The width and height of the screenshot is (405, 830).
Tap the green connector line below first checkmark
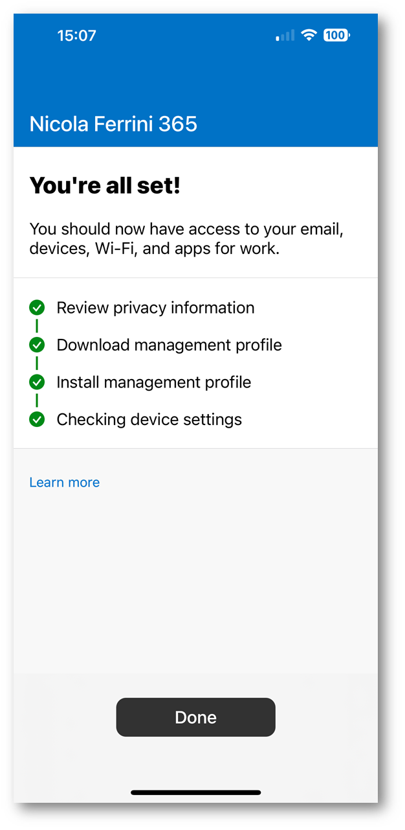point(37,326)
